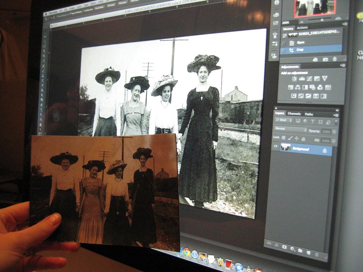Add a Channel Mixer adjustment
Image resolution: width=363 pixels, height=272 pixels.
coord(320,87)
